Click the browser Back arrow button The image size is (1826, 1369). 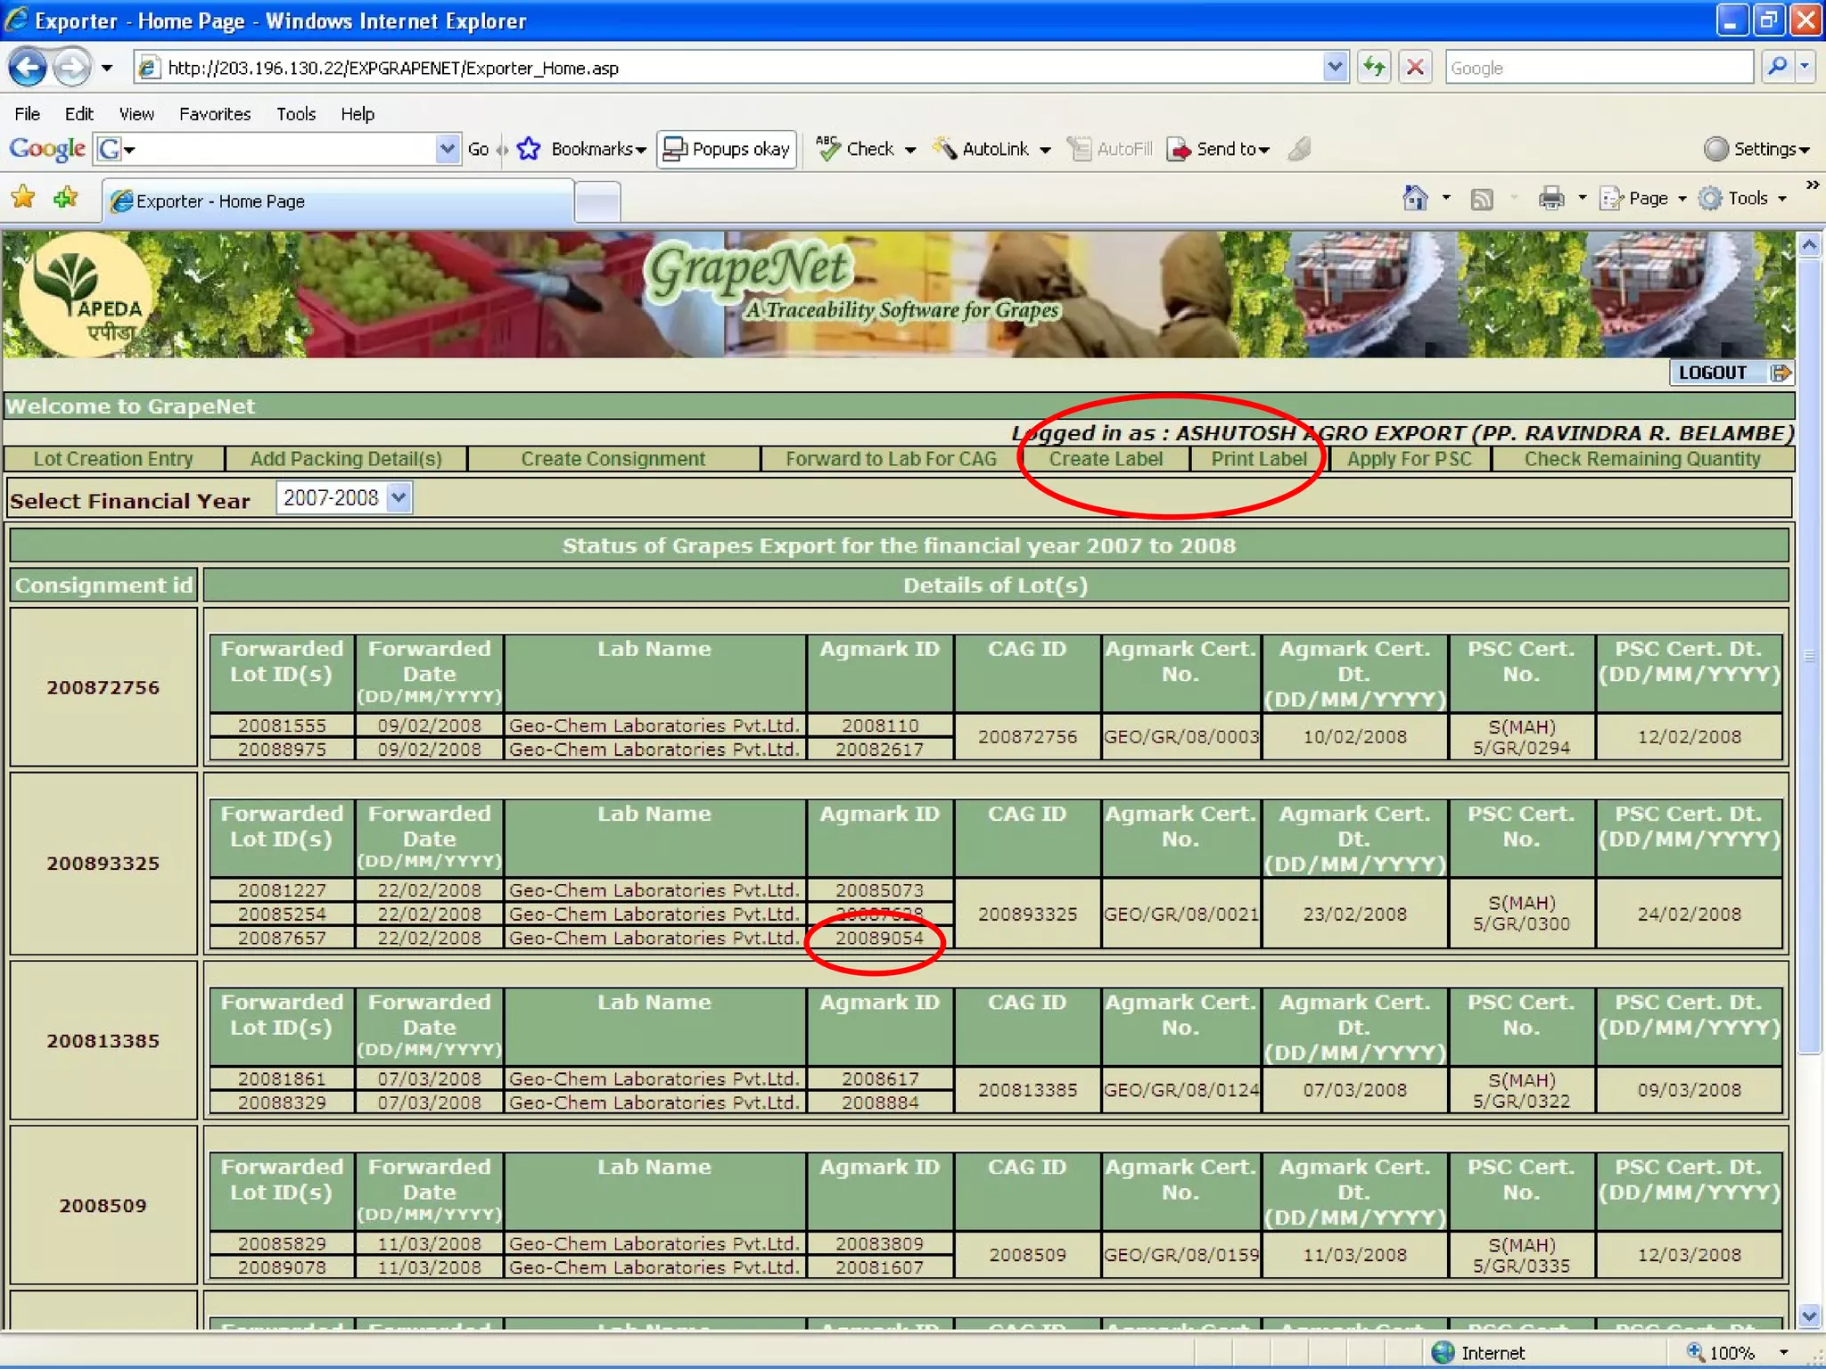click(x=27, y=68)
